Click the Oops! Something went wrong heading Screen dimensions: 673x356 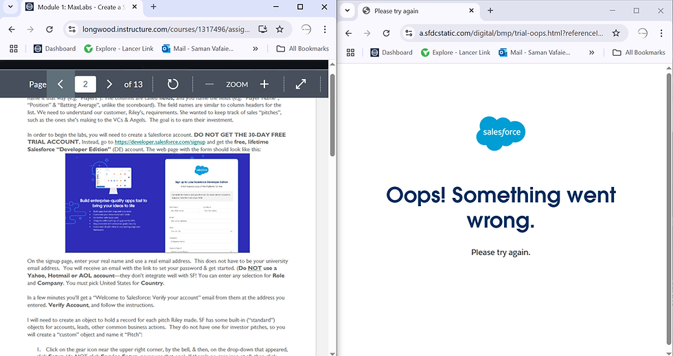point(501,208)
